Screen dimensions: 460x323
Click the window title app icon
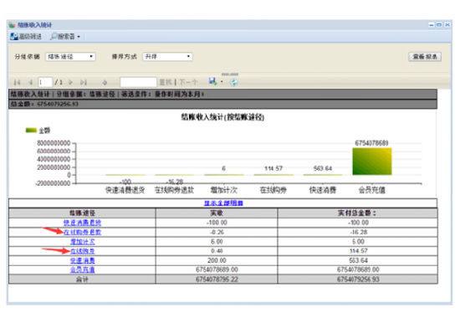pos(12,25)
